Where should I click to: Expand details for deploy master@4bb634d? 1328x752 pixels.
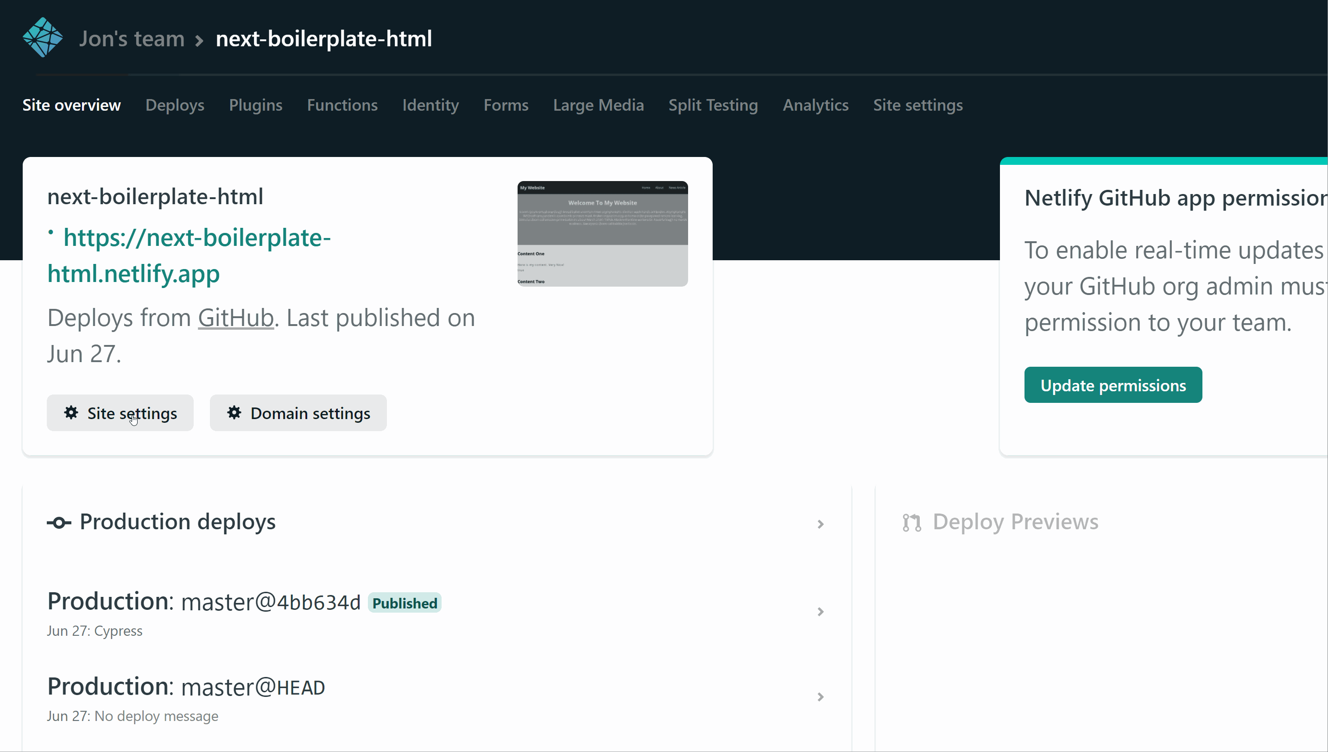pos(821,612)
